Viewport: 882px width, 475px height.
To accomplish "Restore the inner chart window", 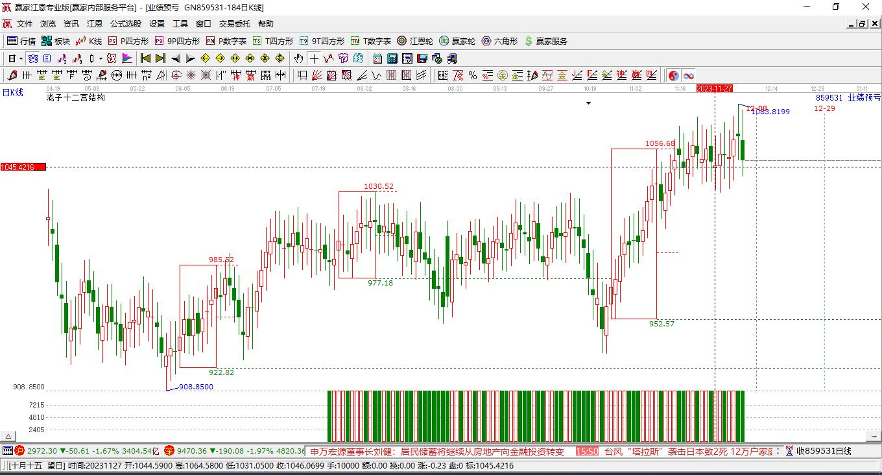I will point(863,24).
